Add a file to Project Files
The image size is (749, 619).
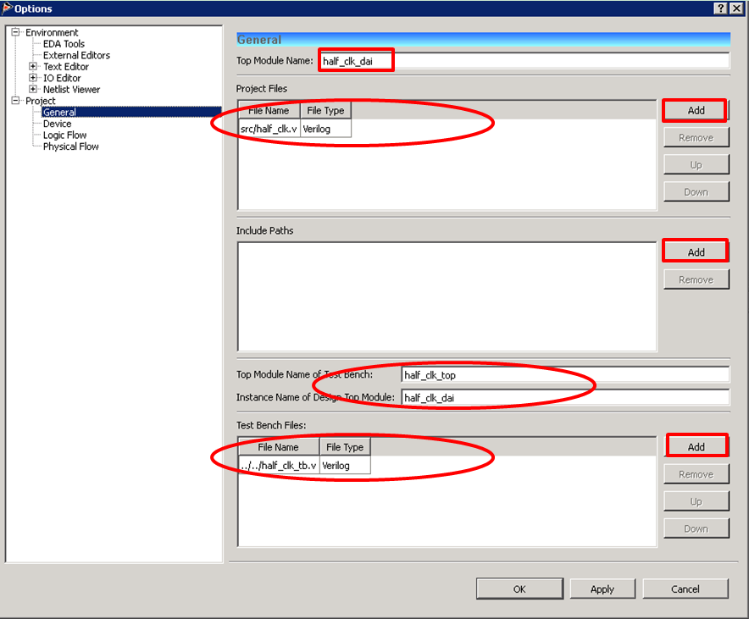696,111
